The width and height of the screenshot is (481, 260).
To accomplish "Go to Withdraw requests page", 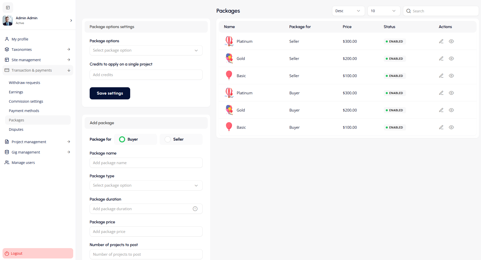I will (x=24, y=83).
